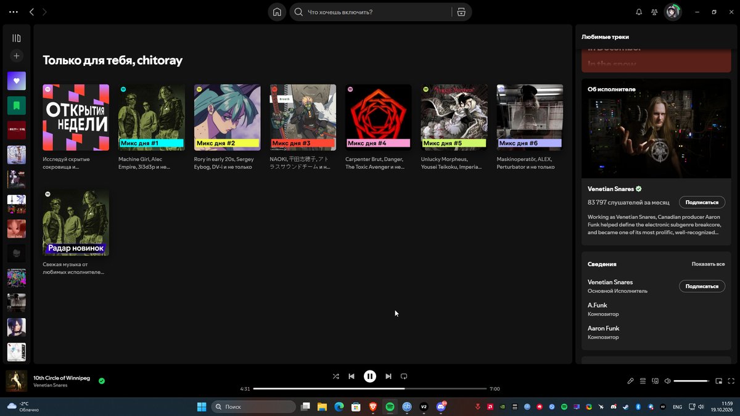740x416 pixels.
Task: Show lyrics with microphone icon
Action: [630, 381]
